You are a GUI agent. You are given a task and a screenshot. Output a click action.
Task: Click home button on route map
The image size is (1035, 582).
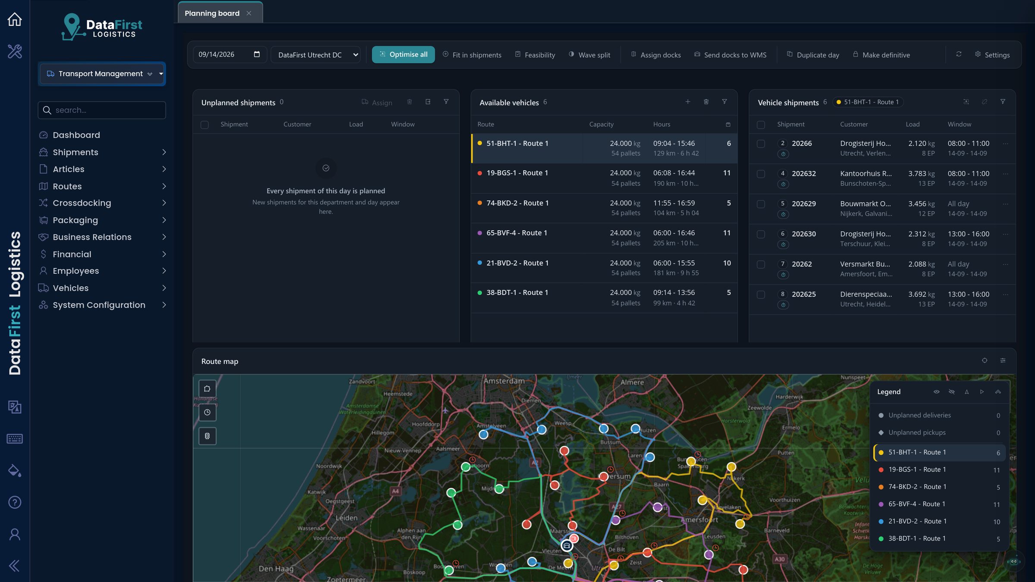207,388
